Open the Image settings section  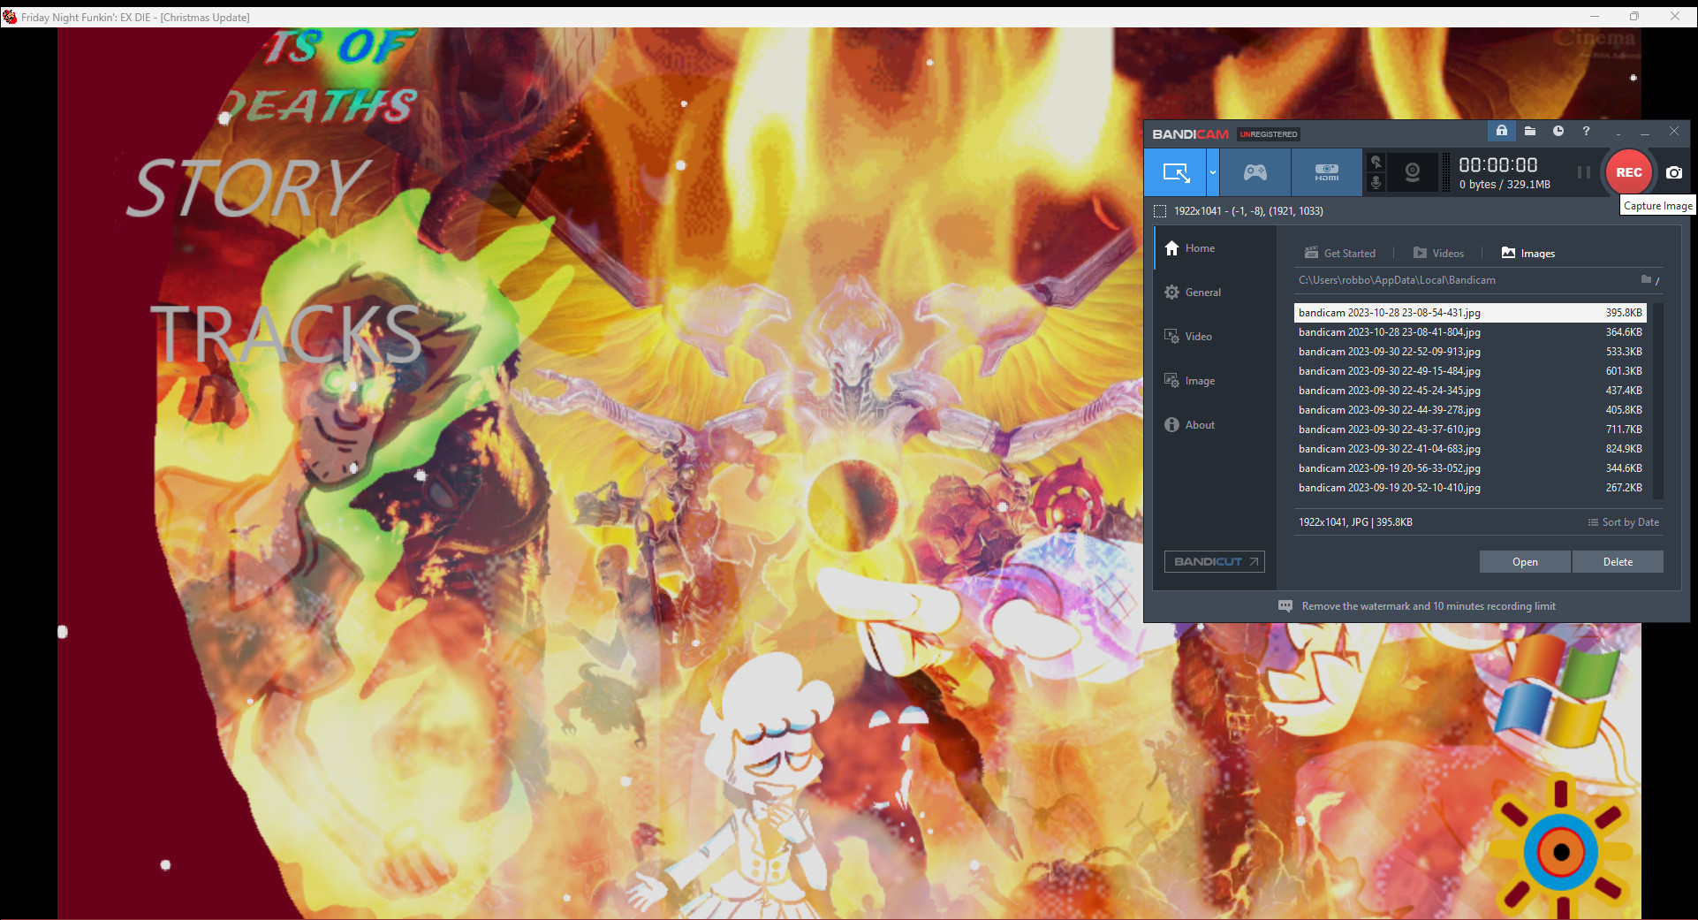pyautogui.click(x=1215, y=381)
